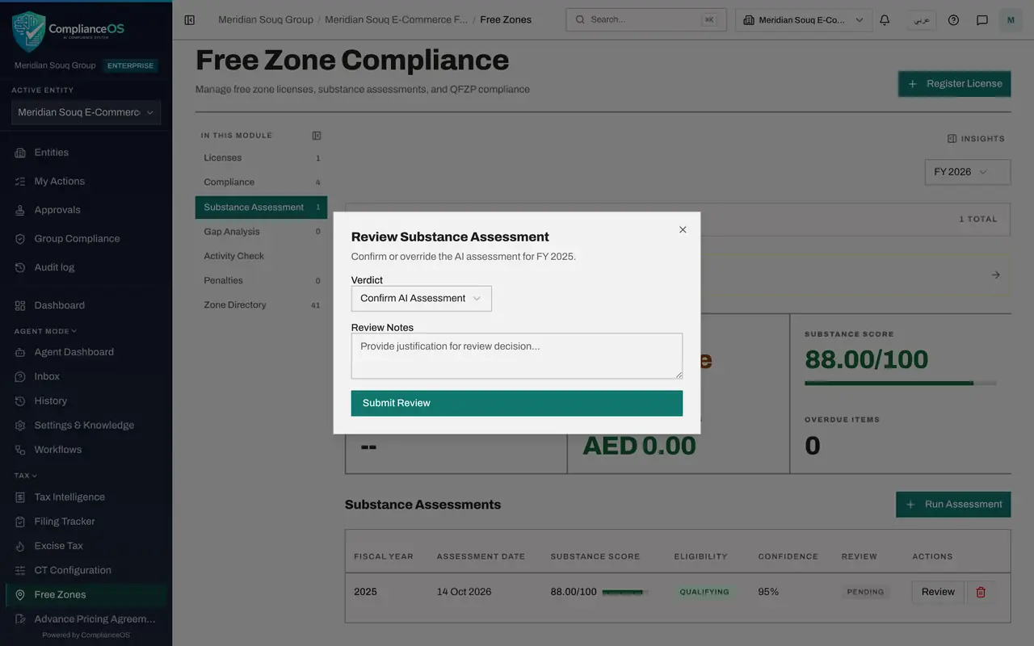This screenshot has width=1034, height=646.
Task: Click Register License button
Action: [x=954, y=84]
